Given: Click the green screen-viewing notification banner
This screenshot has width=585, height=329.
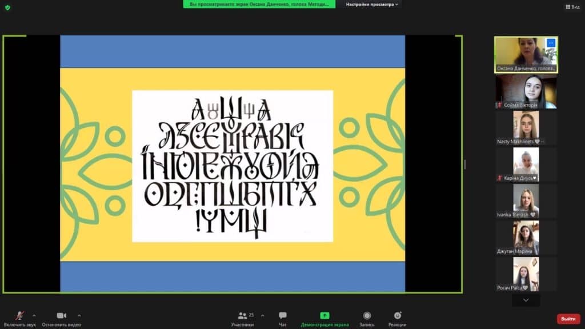Looking at the screenshot, I should 259,5.
